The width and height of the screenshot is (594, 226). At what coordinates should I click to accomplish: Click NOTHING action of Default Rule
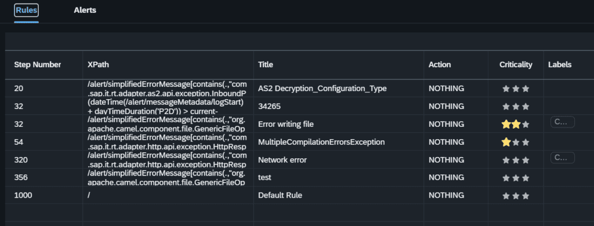(x=446, y=195)
